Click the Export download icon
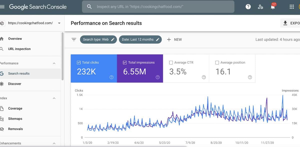Image resolution: width=300 pixels, height=147 pixels. click(x=285, y=23)
